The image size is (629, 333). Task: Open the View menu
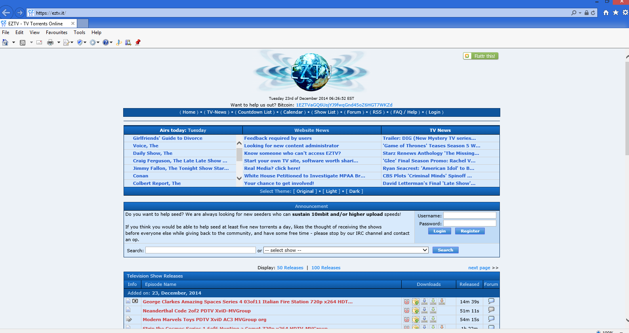click(35, 32)
